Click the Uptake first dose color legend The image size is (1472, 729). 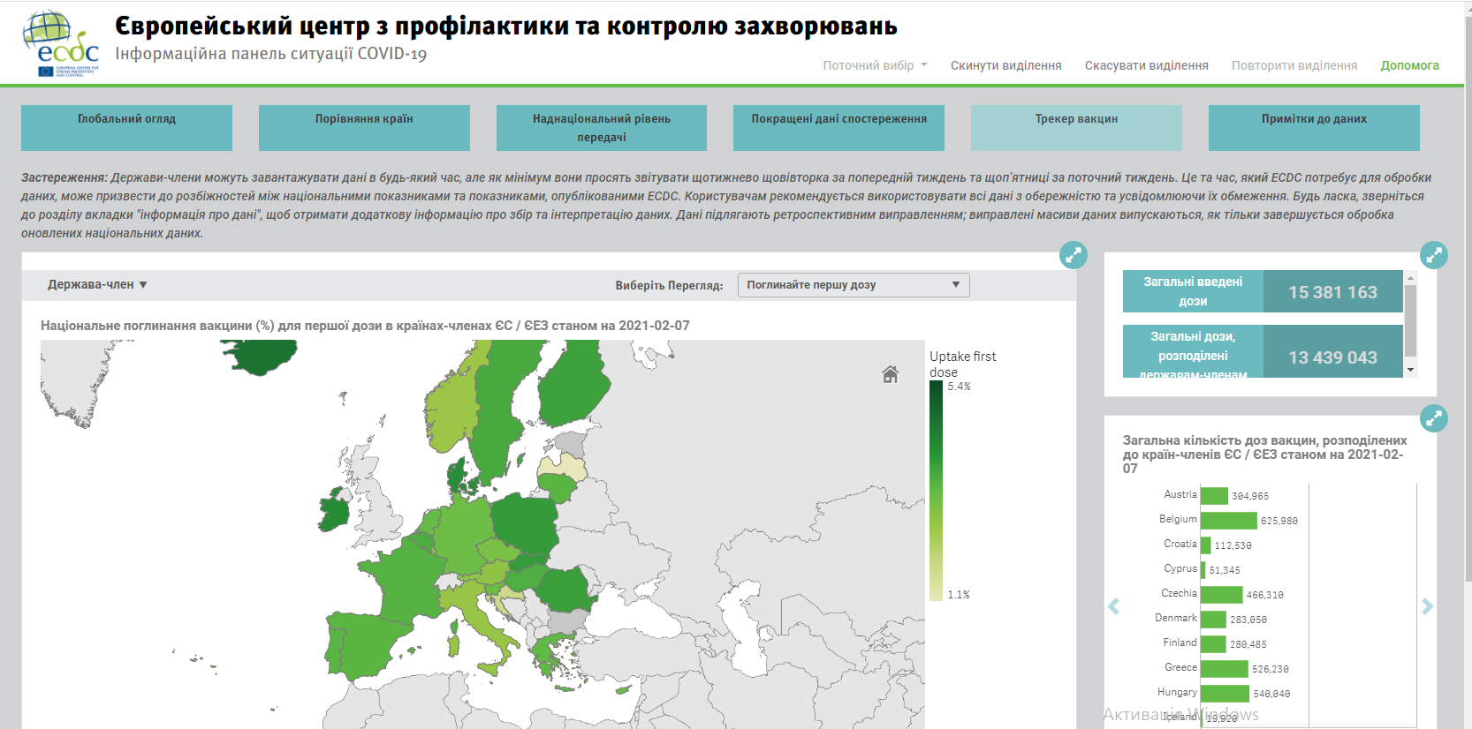click(936, 490)
